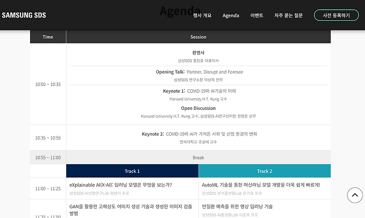Click the 10:00 ~ 10:35 time cell
365x218 pixels.
point(48,84)
